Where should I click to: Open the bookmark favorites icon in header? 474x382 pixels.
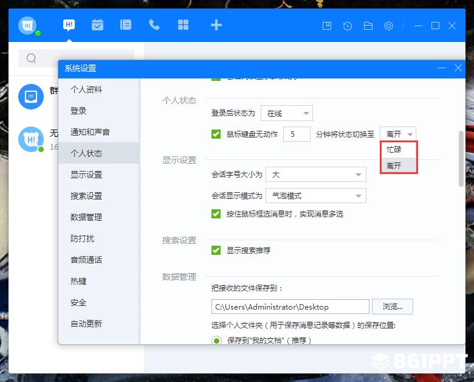pyautogui.click(x=327, y=26)
